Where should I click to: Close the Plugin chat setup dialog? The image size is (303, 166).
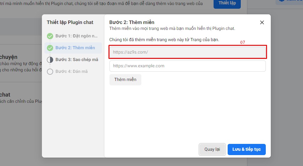(x=262, y=22)
